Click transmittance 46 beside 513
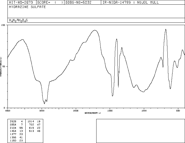185x143 pixels. tap(39, 131)
